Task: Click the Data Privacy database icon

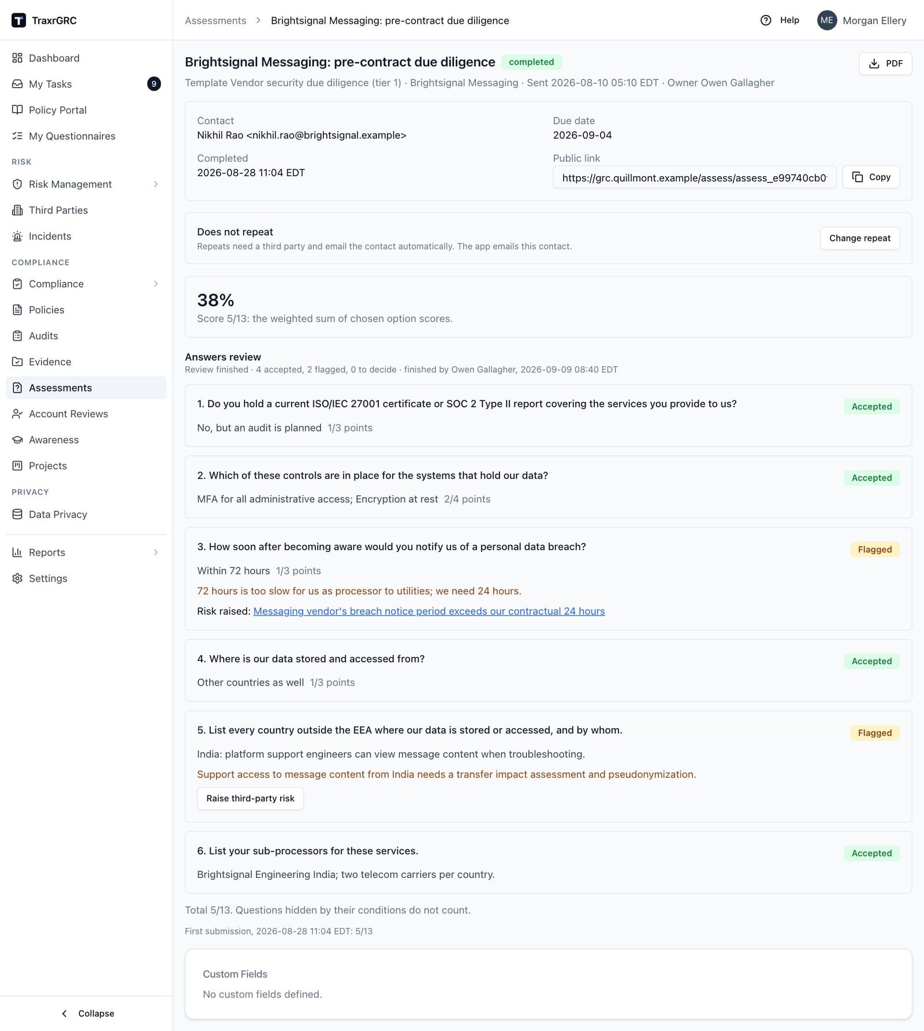Action: click(17, 514)
